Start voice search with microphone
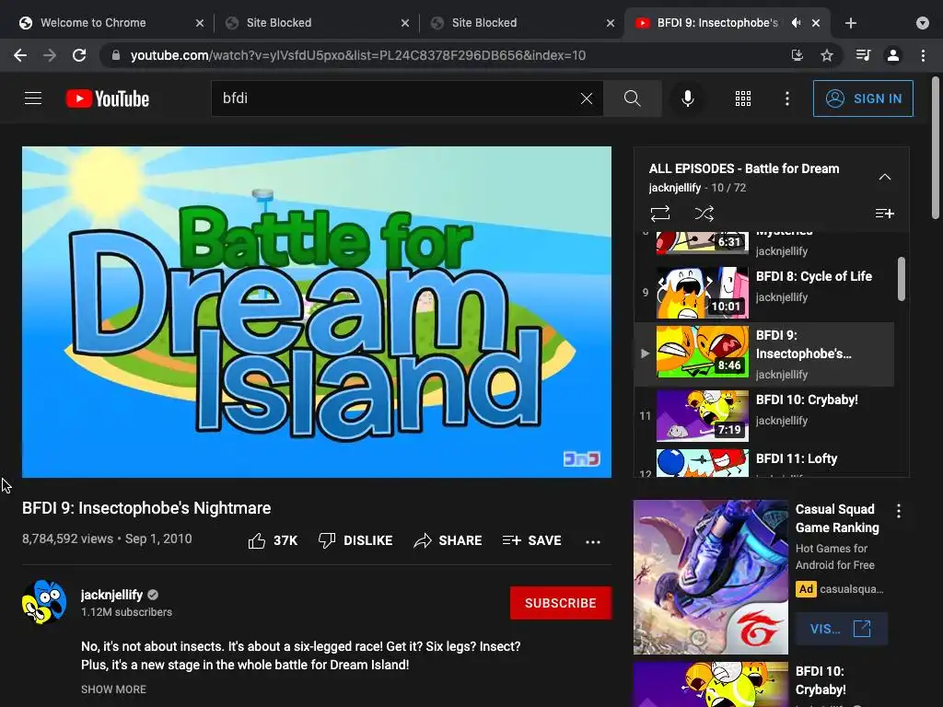This screenshot has width=943, height=707. click(x=687, y=99)
